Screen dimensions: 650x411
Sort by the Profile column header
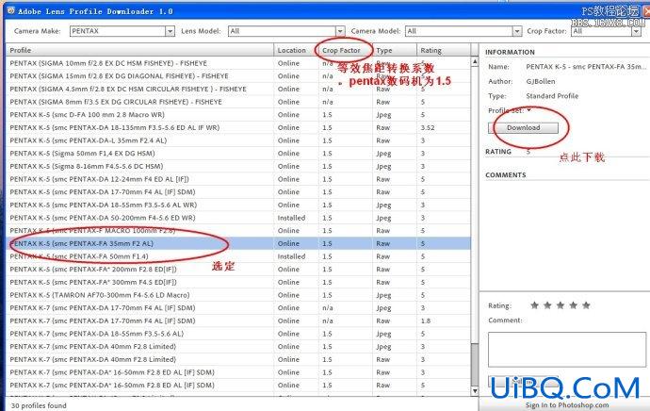tap(139, 50)
